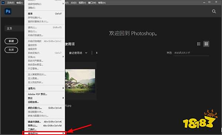The height and width of the screenshot is (135, 222).
Task: Choose 颜色设置(G)... menu item
Action: pos(45,108)
